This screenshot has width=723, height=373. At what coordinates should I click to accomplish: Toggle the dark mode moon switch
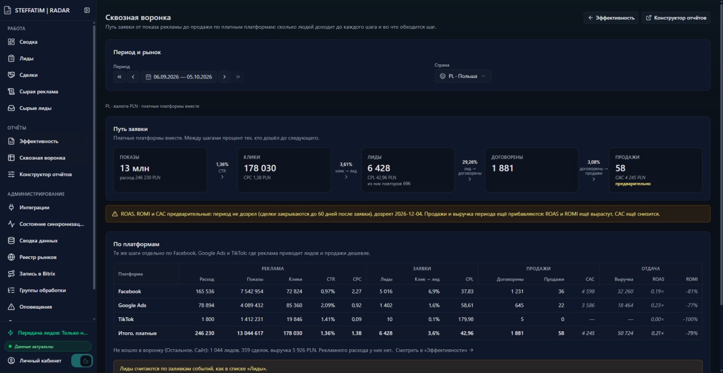pyautogui.click(x=81, y=361)
